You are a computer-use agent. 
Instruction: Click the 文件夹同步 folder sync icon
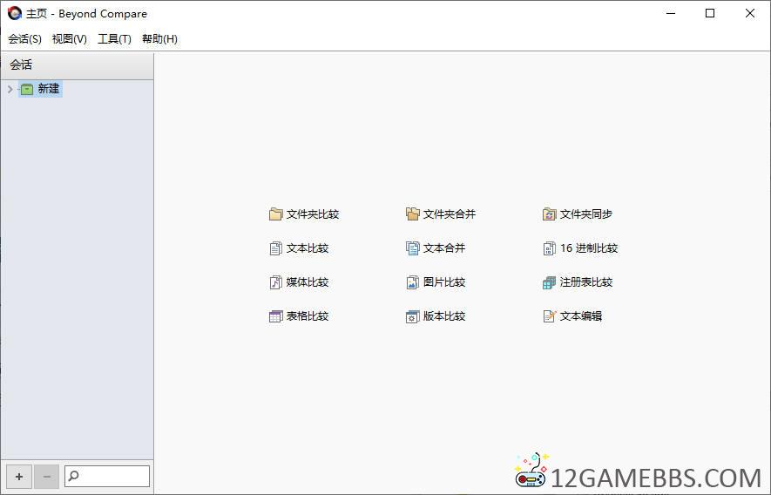click(x=549, y=214)
